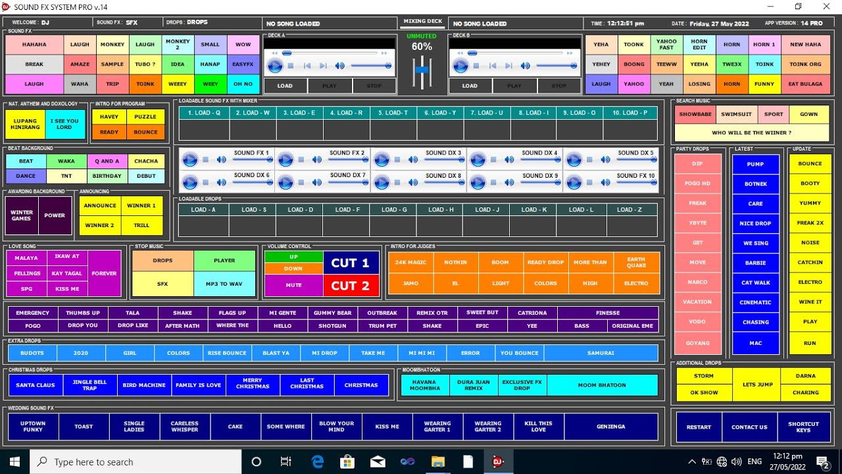Image resolution: width=842 pixels, height=474 pixels.
Task: Mute Deck A with speaker icon
Action: [339, 66]
